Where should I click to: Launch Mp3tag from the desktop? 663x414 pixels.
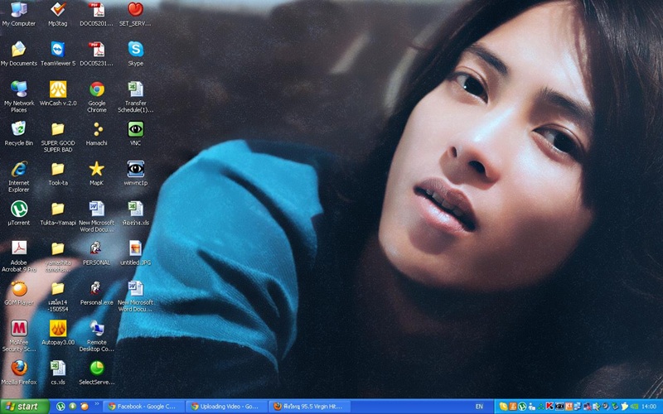tap(58, 14)
